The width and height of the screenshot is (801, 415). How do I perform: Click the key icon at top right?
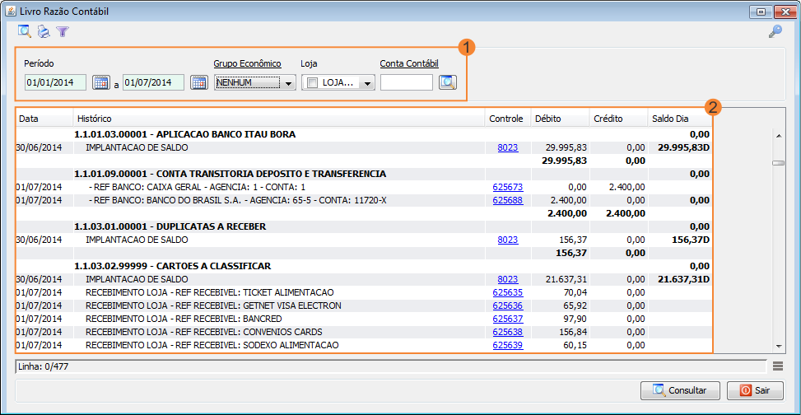775,31
